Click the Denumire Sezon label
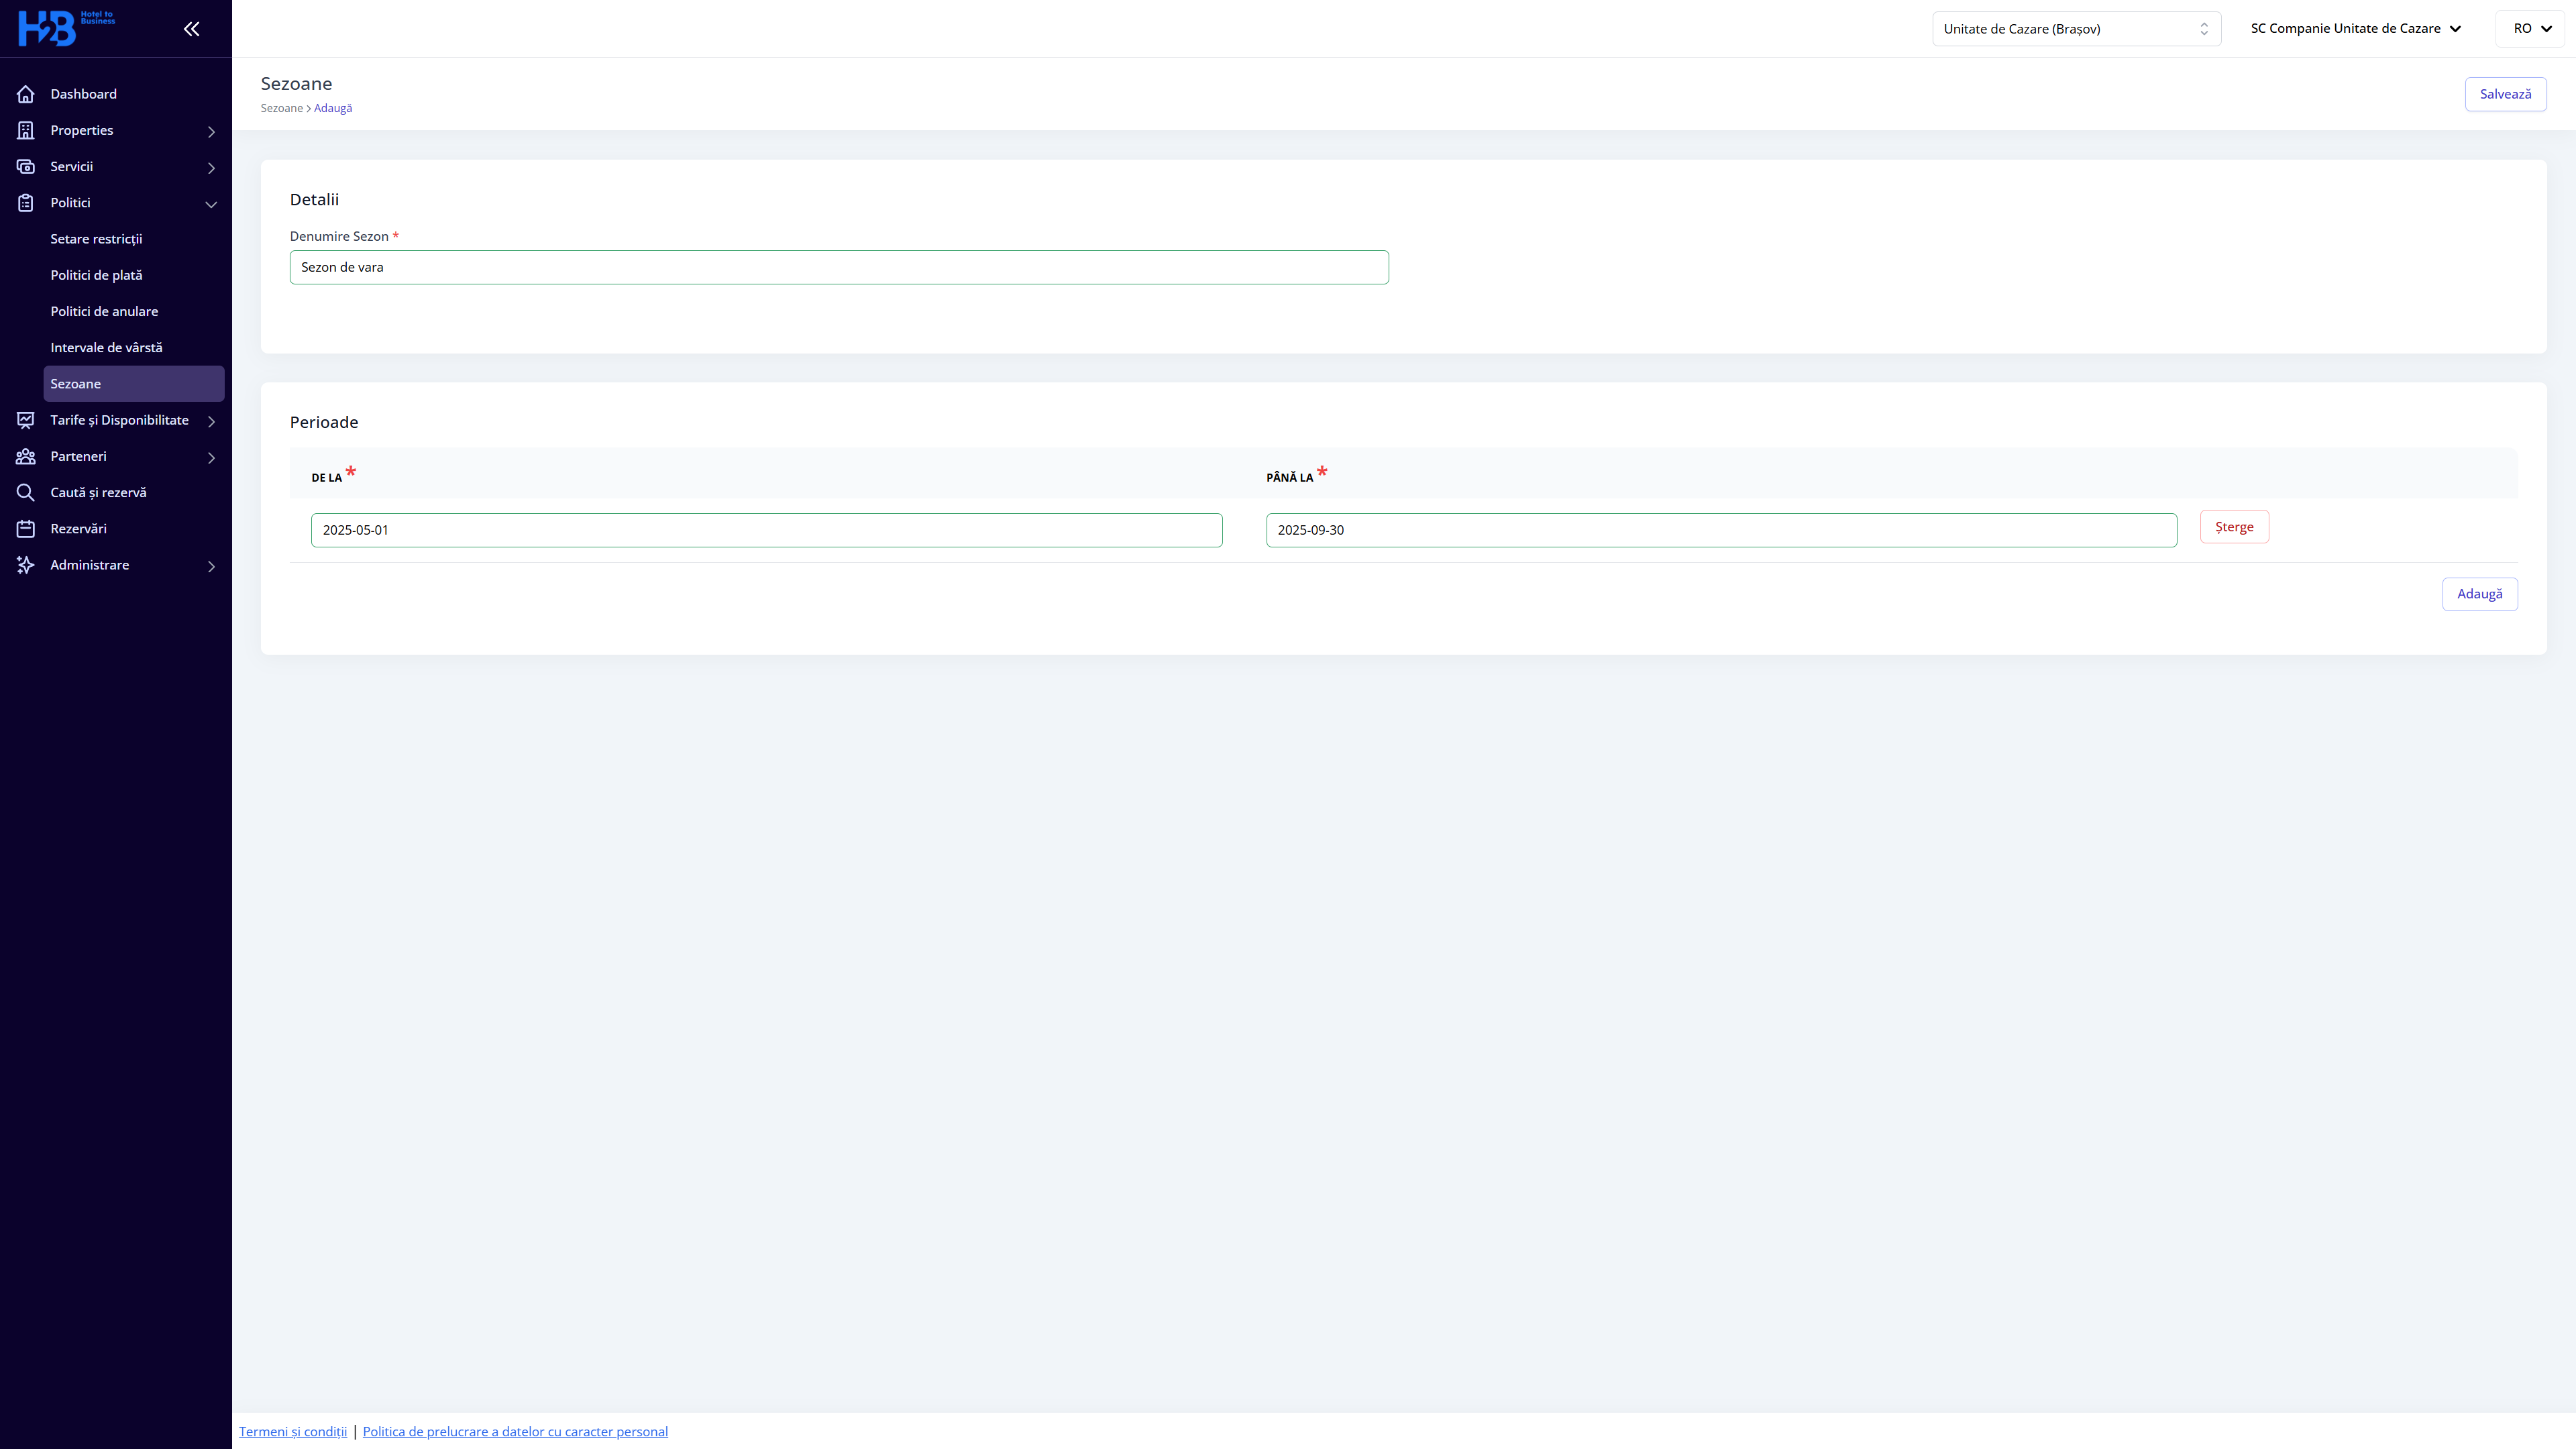The height and width of the screenshot is (1449, 2576). (x=339, y=236)
